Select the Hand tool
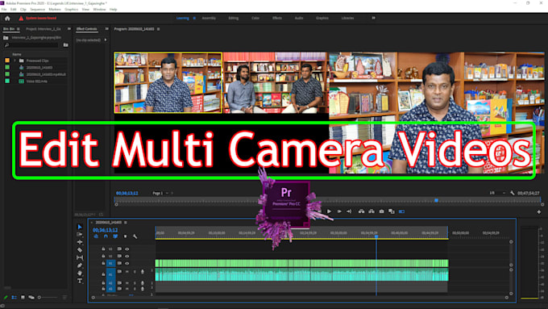Screen dimensions: 548x309 point(80,273)
